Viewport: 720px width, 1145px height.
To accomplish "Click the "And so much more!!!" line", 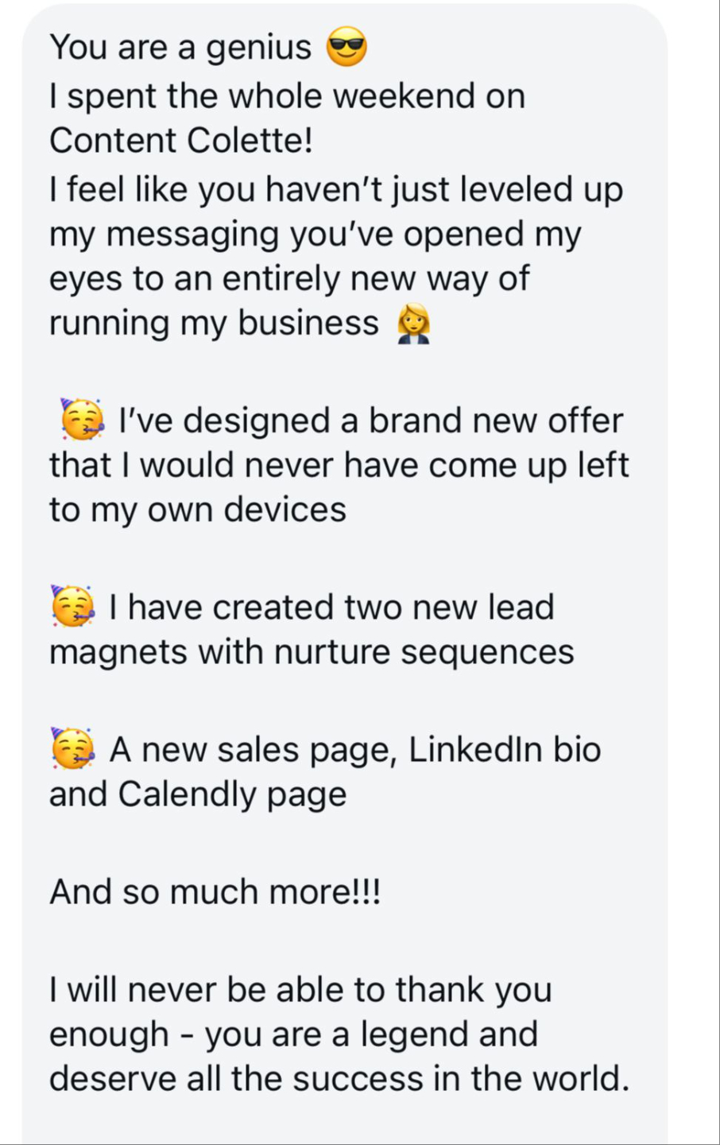I will click(215, 892).
